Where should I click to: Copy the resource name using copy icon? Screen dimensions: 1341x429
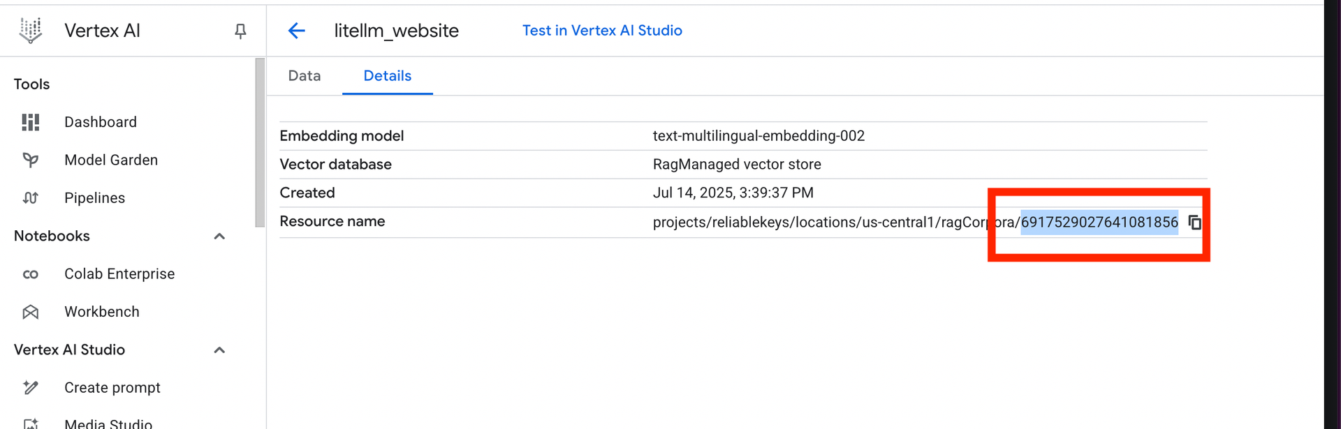pos(1196,222)
